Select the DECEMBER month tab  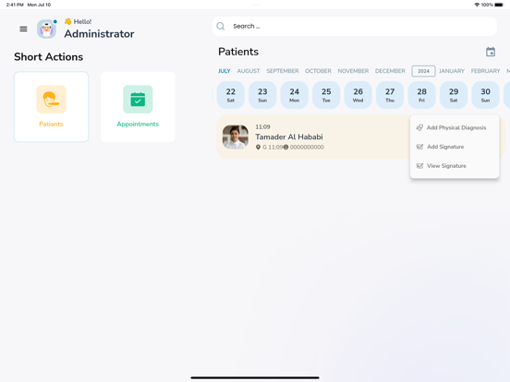[x=390, y=71]
